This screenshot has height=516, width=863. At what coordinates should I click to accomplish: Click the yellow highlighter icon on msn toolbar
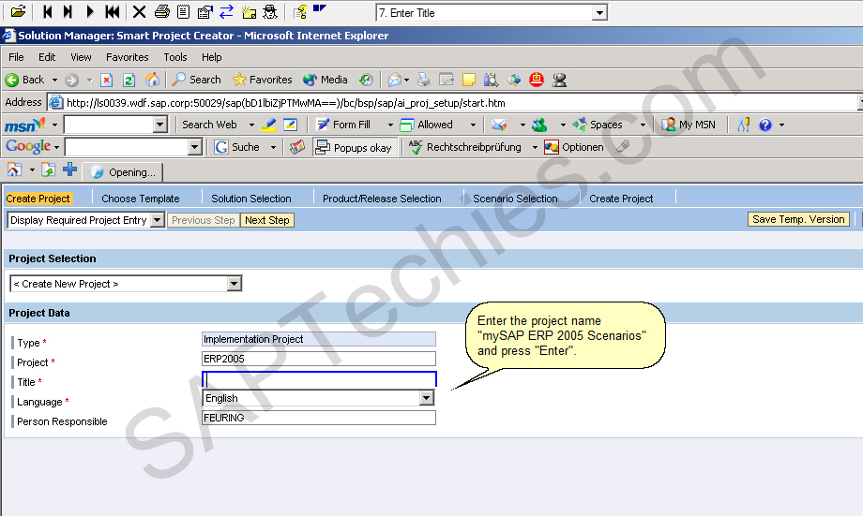pos(268,125)
